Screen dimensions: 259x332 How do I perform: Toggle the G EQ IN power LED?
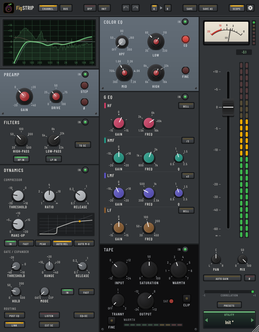click(x=185, y=97)
